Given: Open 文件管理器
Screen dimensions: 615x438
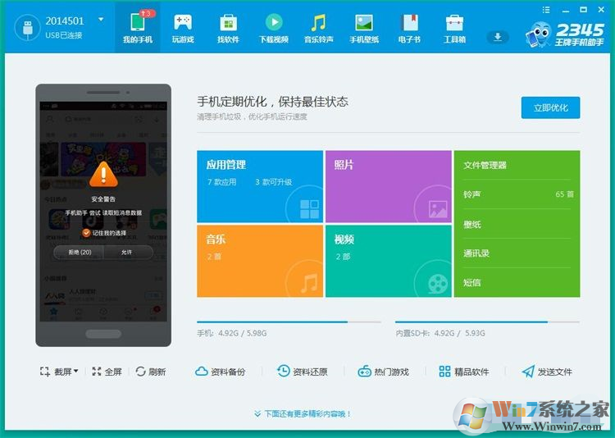Looking at the screenshot, I should (x=485, y=165).
